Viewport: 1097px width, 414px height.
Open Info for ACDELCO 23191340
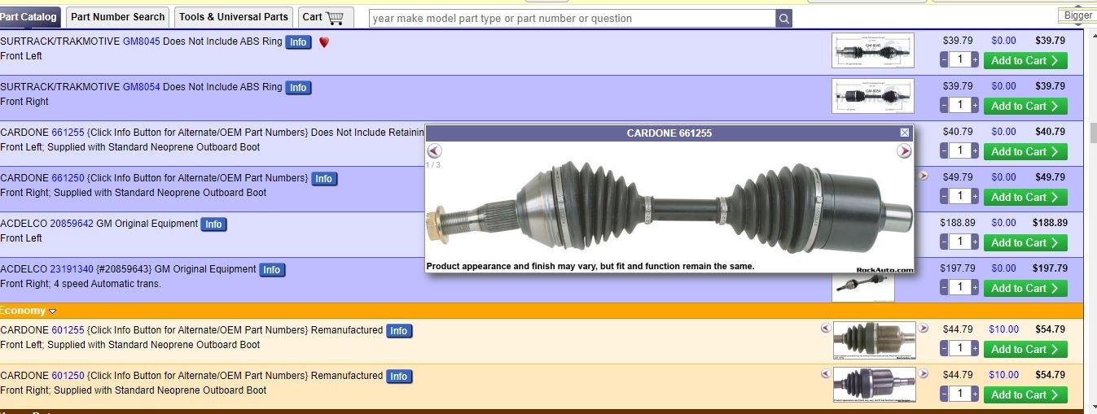tap(272, 269)
